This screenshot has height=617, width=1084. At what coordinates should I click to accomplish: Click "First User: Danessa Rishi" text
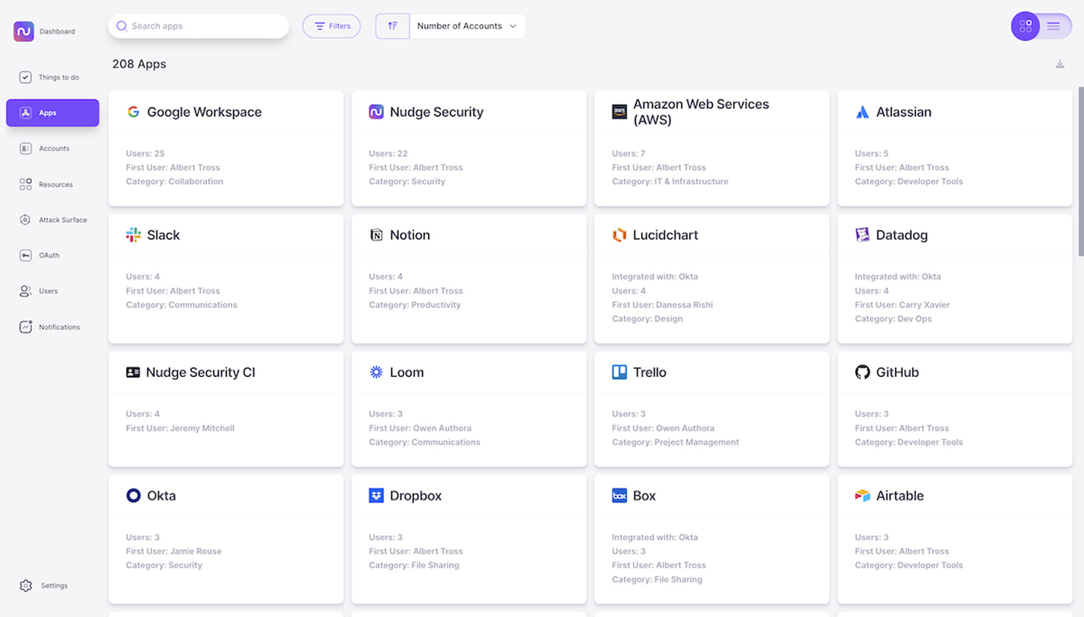click(x=662, y=305)
